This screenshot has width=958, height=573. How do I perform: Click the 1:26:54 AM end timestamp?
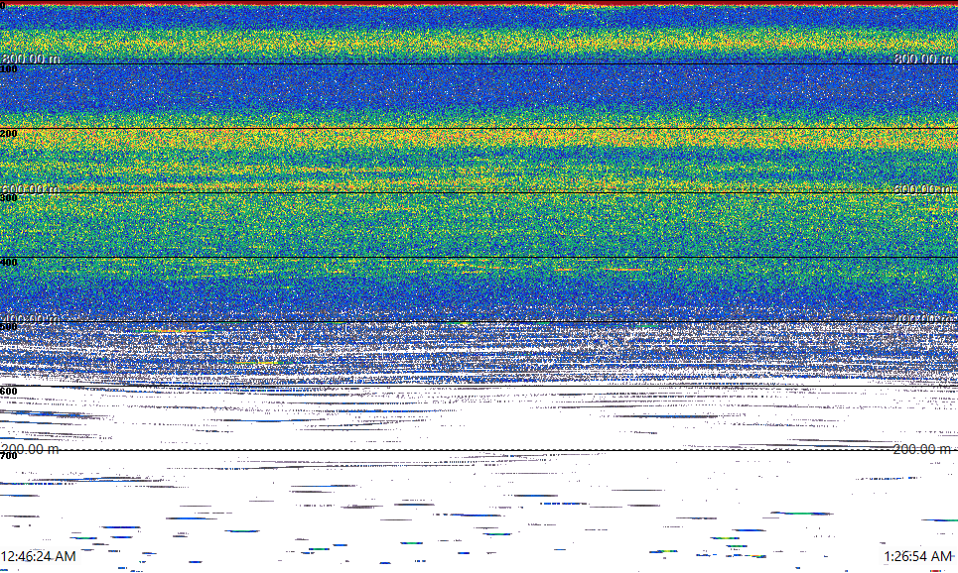[x=917, y=556]
